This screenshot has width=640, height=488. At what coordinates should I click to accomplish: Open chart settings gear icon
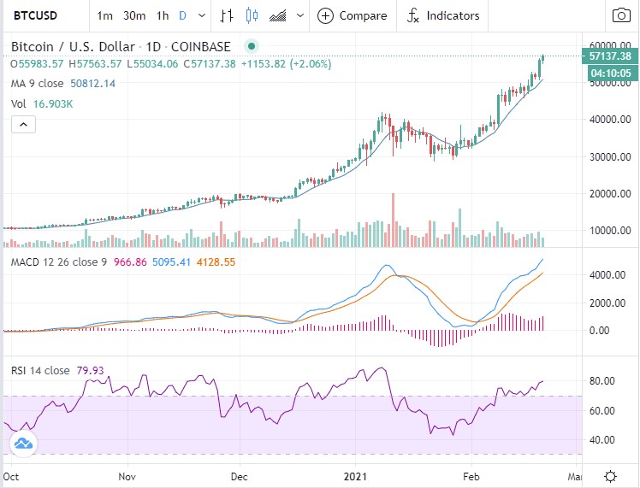[611, 476]
